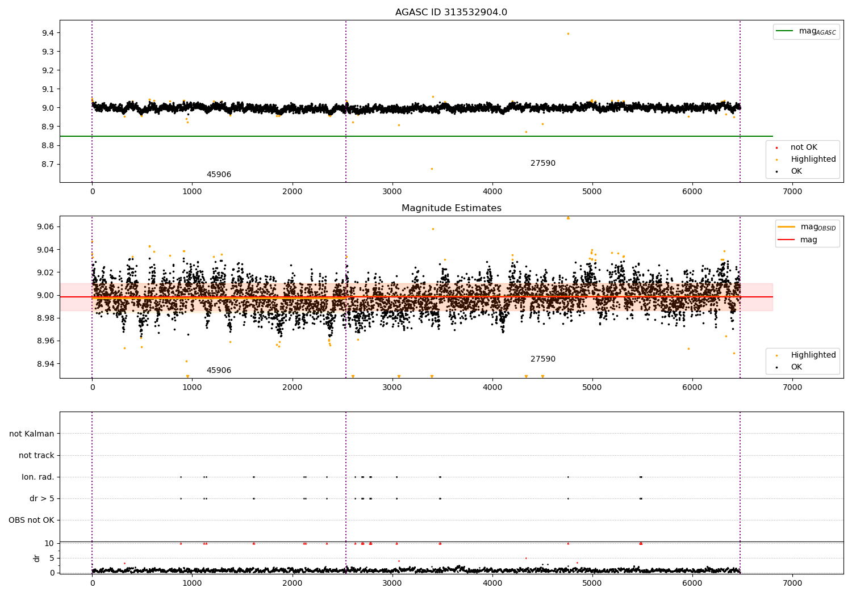Click the orange outlier point near 9.4 magnitude
Screen dimensions: 852x596
click(x=568, y=33)
